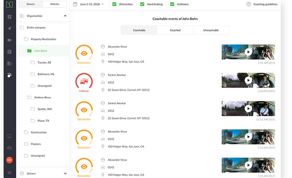Select the Coachable tab
The image size is (292, 178).
(x=139, y=30)
